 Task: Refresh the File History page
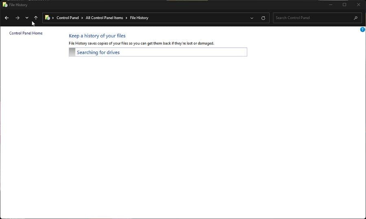263,18
